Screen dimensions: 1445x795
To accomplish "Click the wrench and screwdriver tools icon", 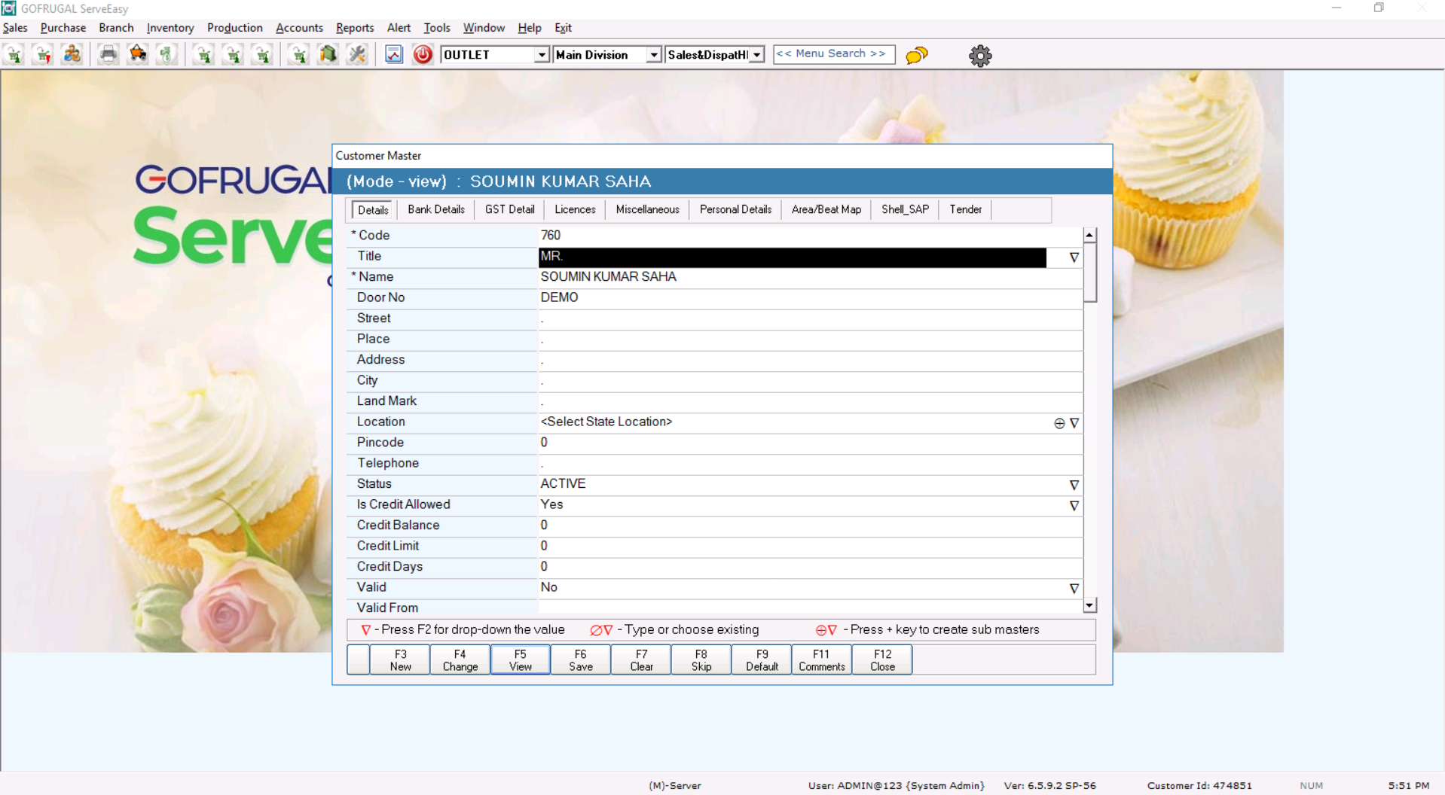I will pyautogui.click(x=357, y=55).
